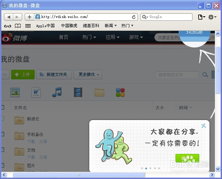Open the 维基百科 bookmark

click(x=91, y=26)
